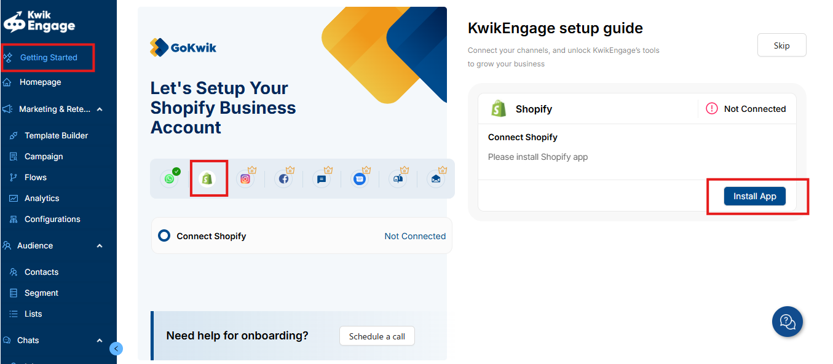Click the Schedule a call button

377,336
